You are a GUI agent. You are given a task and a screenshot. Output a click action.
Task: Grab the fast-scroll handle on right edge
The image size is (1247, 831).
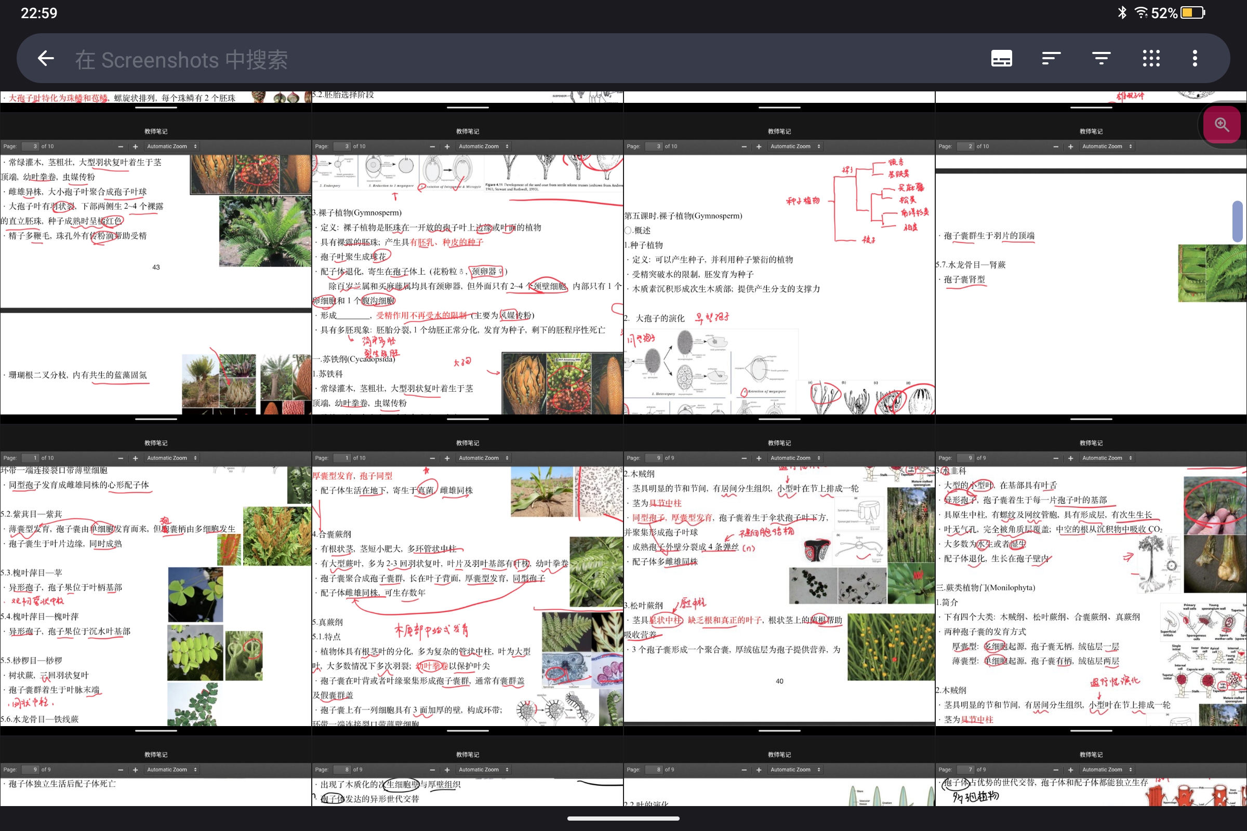pos(1238,221)
